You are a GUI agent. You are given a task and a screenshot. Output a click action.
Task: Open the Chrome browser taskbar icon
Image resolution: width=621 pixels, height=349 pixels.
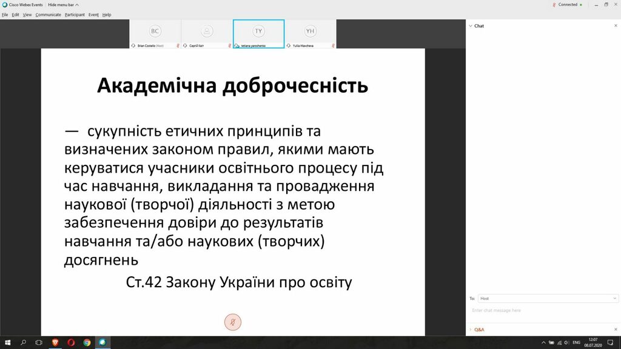[87, 342]
